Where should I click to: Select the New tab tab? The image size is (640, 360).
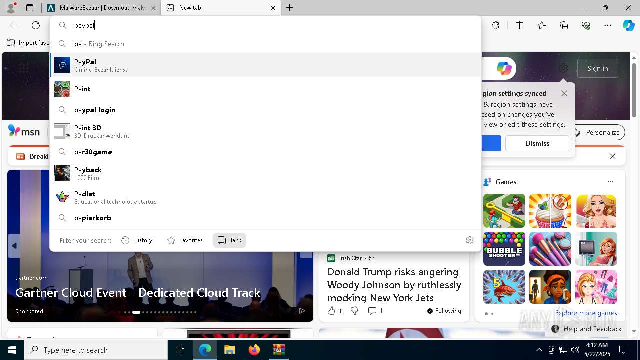coord(221,8)
